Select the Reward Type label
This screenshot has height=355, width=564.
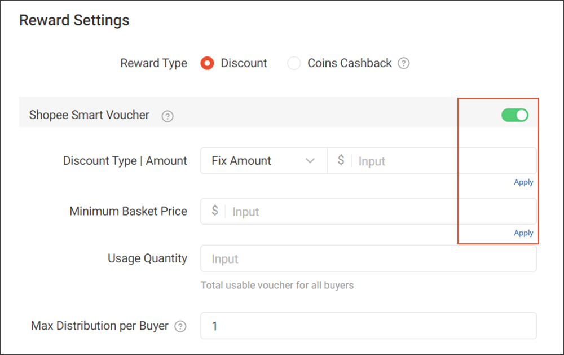point(153,63)
